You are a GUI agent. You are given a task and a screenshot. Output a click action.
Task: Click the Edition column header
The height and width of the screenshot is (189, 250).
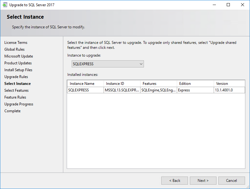pos(195,84)
